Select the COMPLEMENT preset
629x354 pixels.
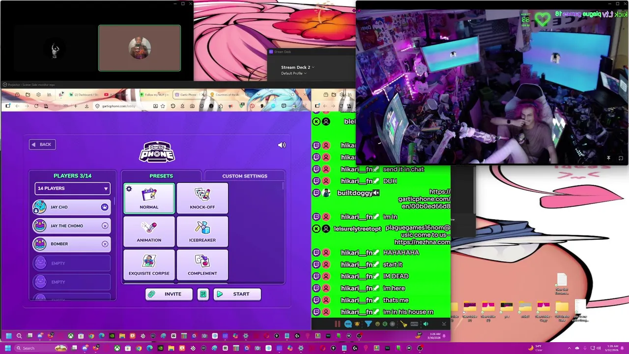(202, 265)
